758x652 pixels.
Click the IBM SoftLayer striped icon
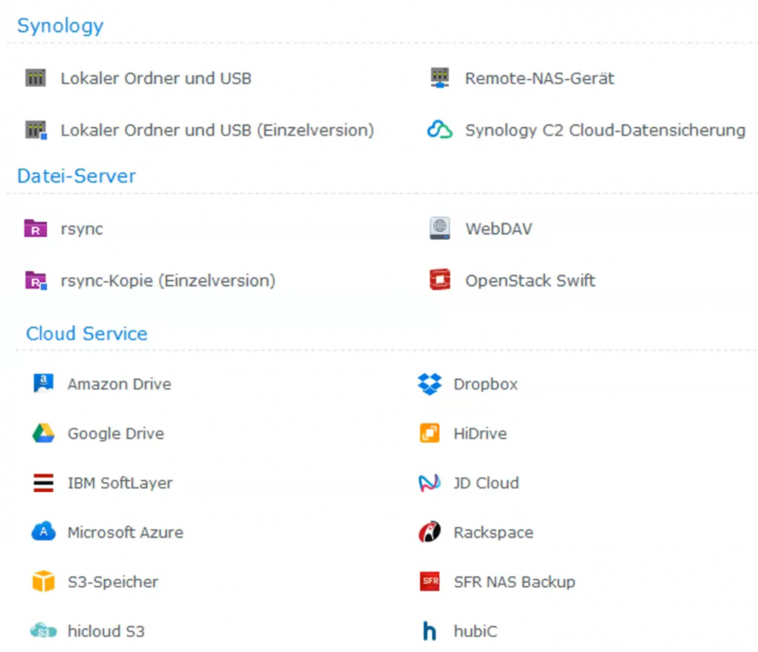43,482
